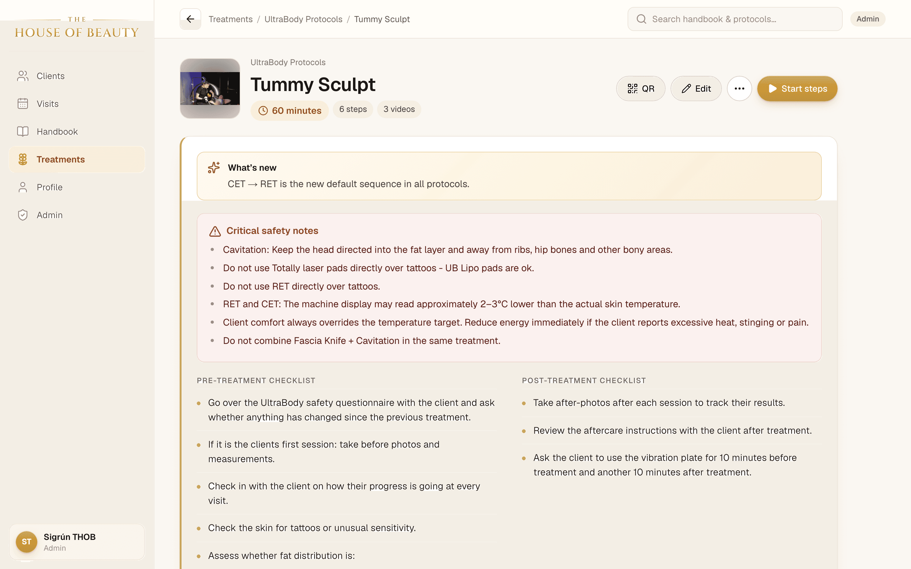Click the 60 minutes duration chip

[x=289, y=111]
